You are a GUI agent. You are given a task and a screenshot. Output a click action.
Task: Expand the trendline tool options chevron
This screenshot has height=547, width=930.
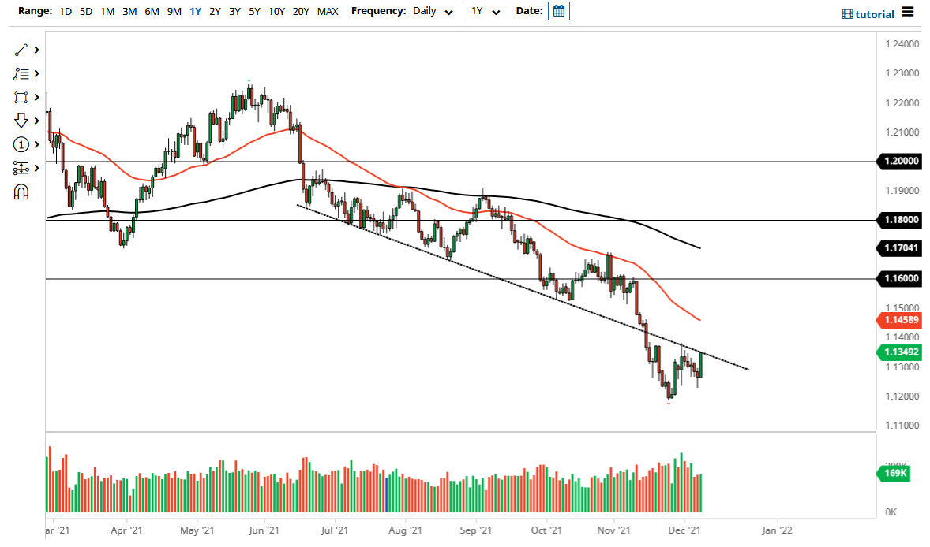[35, 50]
